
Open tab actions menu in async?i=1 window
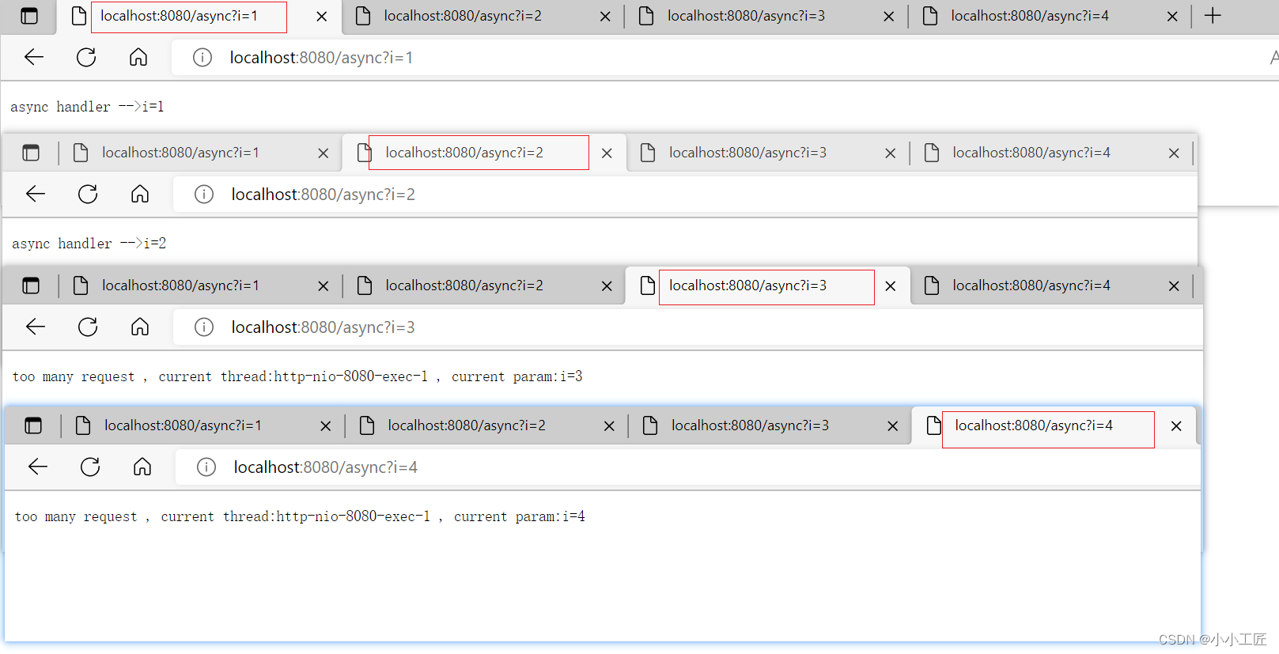(x=29, y=16)
